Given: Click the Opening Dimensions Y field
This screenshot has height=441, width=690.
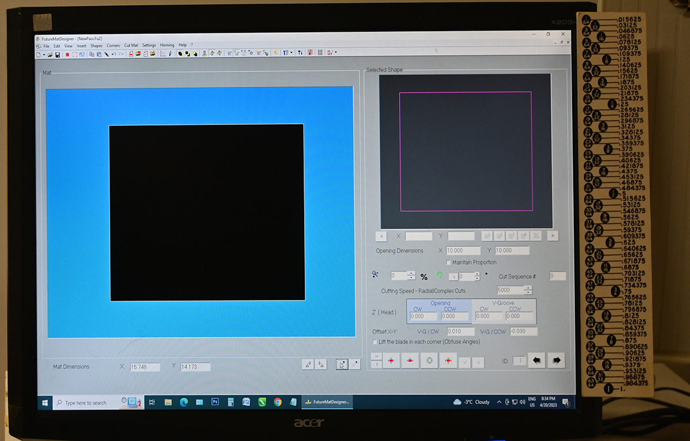Looking at the screenshot, I should pos(512,250).
